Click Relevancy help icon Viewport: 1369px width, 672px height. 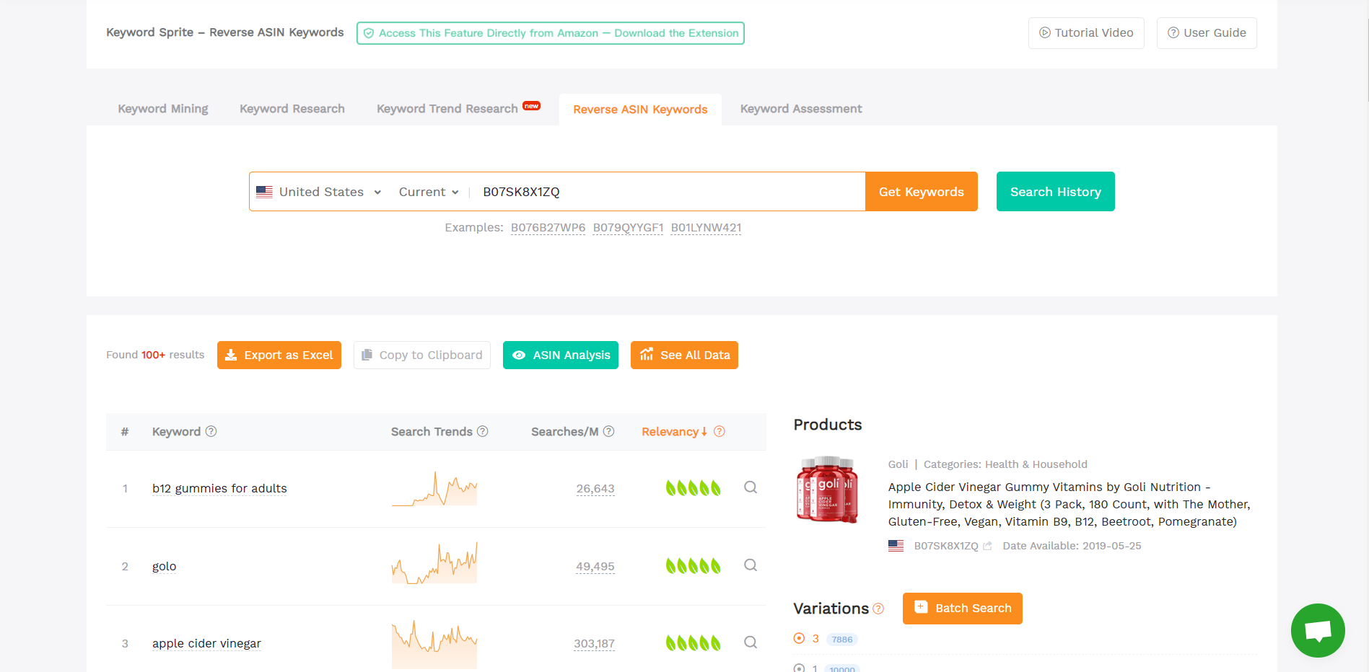(x=720, y=431)
